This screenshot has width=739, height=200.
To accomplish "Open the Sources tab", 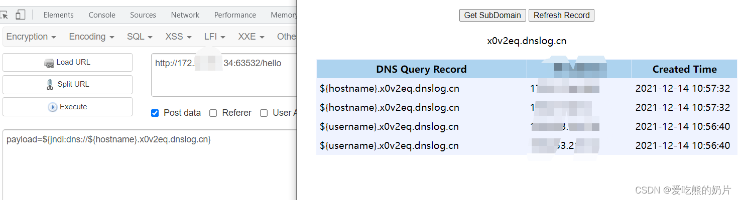I will (143, 15).
